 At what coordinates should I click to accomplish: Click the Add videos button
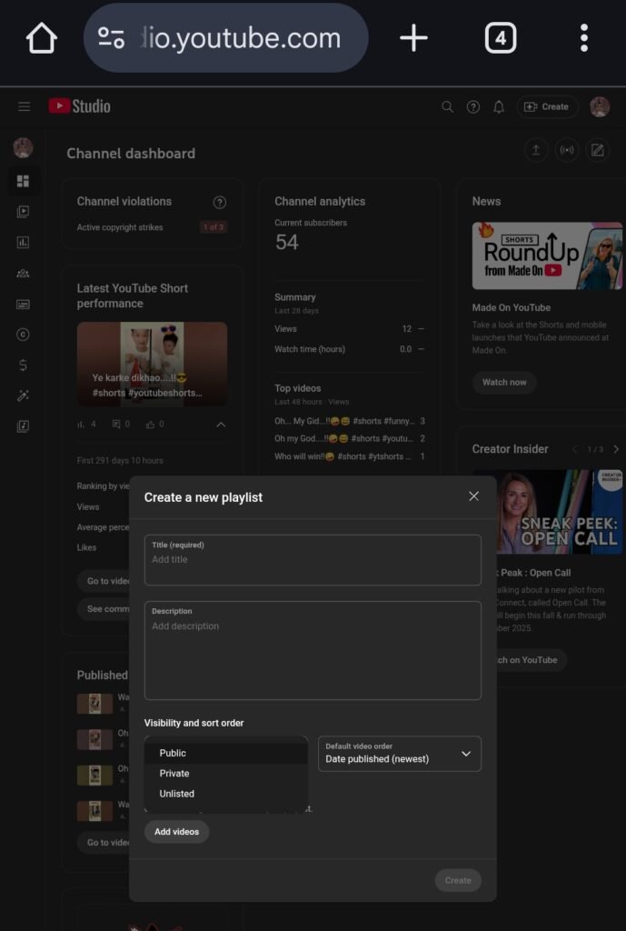pyautogui.click(x=177, y=832)
